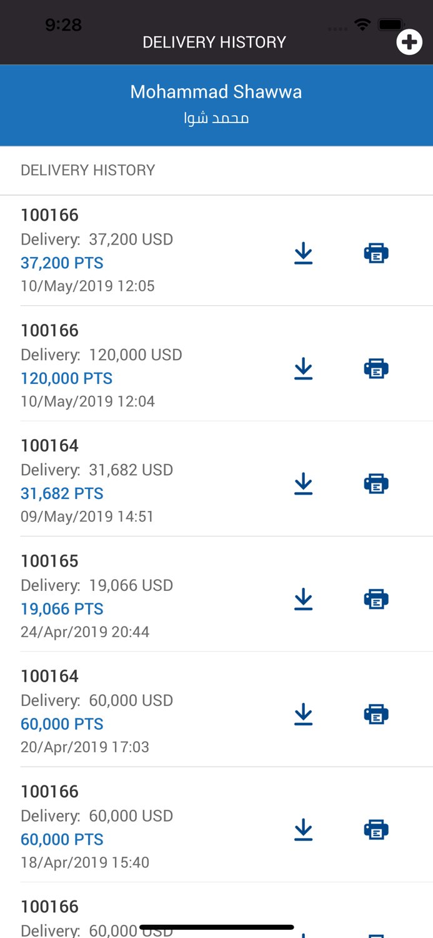Add a new delivery using the plus button

point(410,41)
